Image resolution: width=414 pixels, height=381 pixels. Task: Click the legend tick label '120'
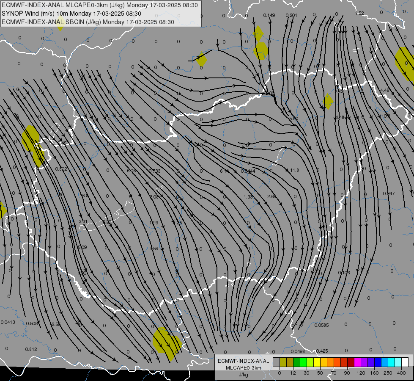point(361,373)
